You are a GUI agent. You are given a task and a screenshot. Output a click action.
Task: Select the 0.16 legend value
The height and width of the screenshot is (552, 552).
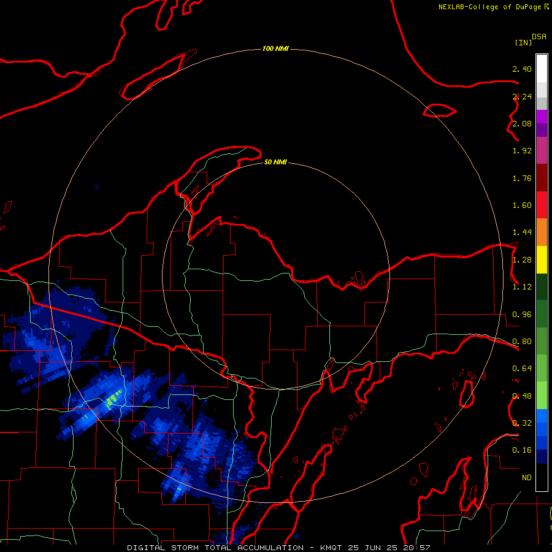(x=522, y=450)
